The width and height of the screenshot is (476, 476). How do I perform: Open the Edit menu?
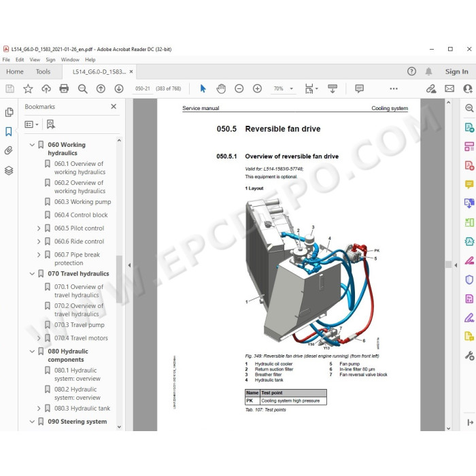click(x=20, y=60)
